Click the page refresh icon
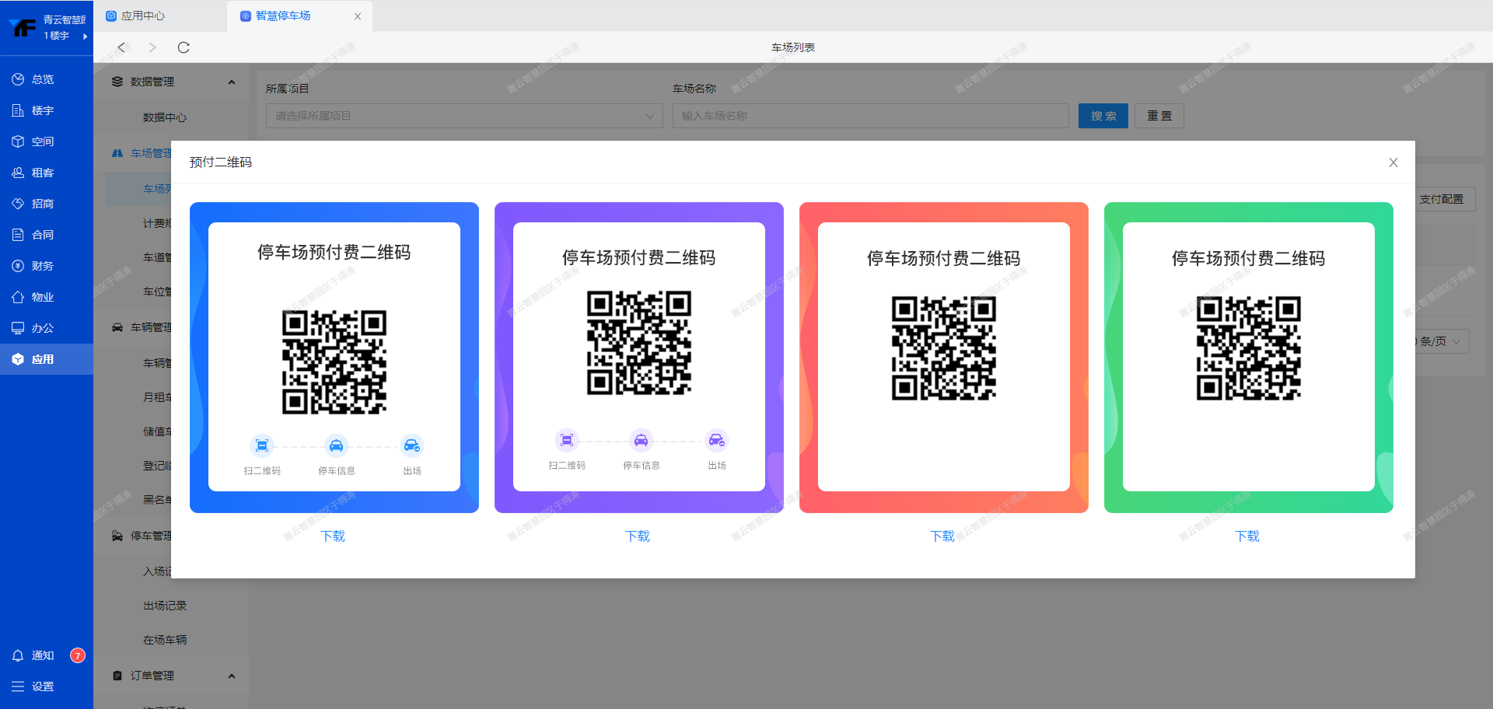The image size is (1493, 709). tap(184, 47)
